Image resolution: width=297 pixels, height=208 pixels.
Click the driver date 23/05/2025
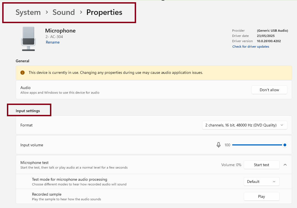pyautogui.click(x=266, y=36)
